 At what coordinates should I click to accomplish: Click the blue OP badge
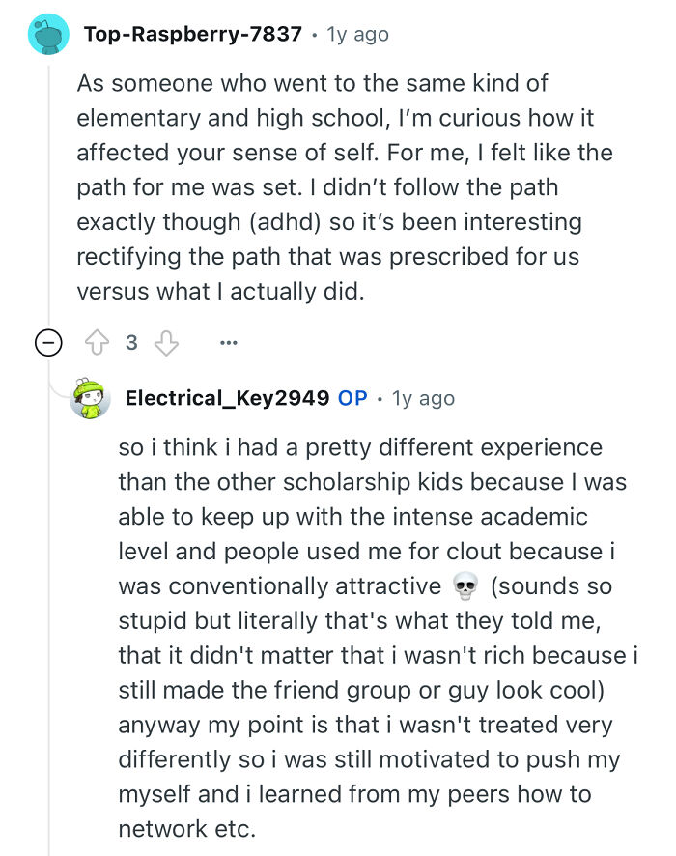(352, 398)
